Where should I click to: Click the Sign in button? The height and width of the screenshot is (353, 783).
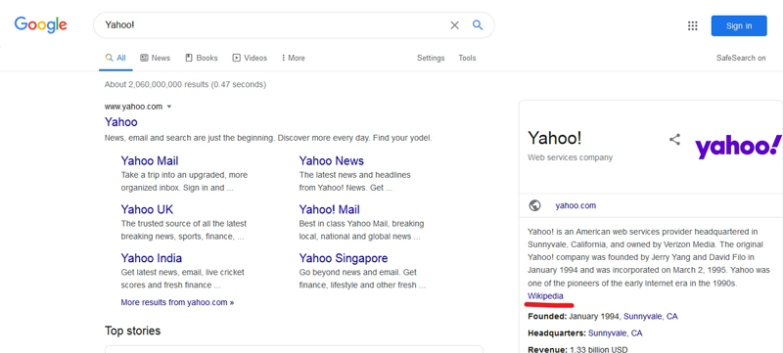(x=739, y=26)
